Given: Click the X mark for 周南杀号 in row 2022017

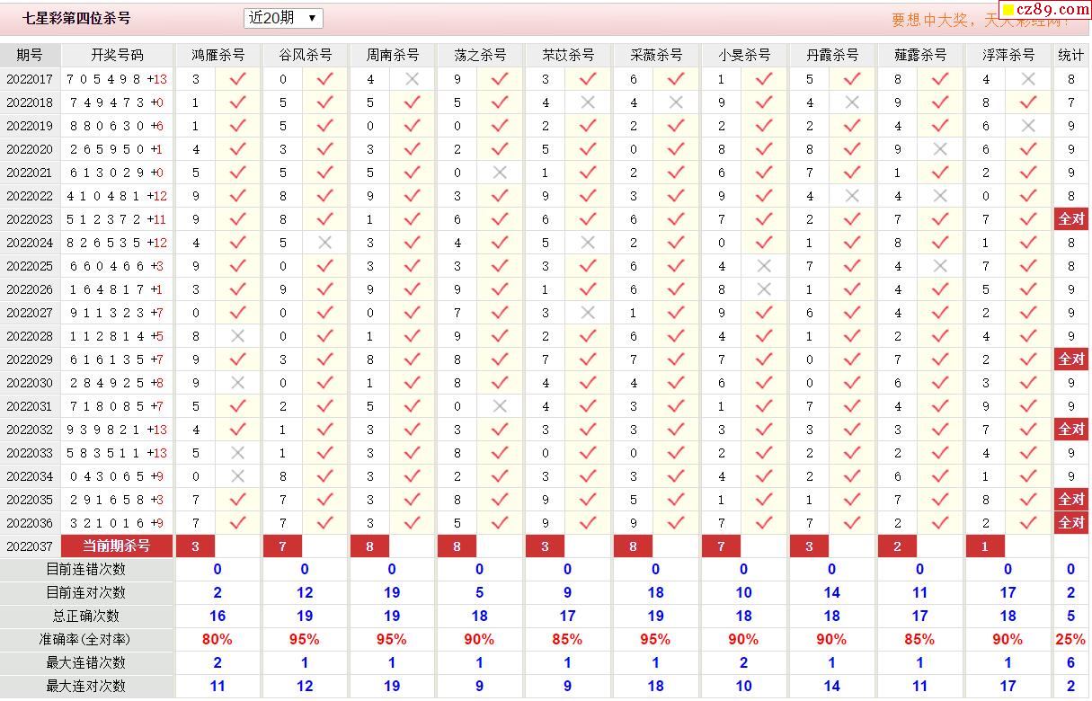Looking at the screenshot, I should coord(413,79).
